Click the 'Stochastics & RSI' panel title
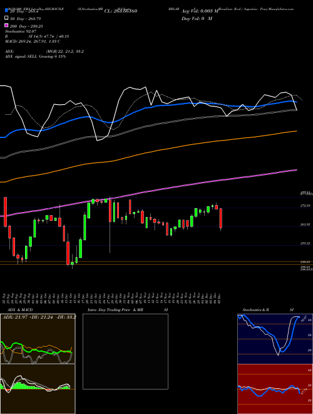The width and height of the screenshot is (313, 414). coord(268,310)
